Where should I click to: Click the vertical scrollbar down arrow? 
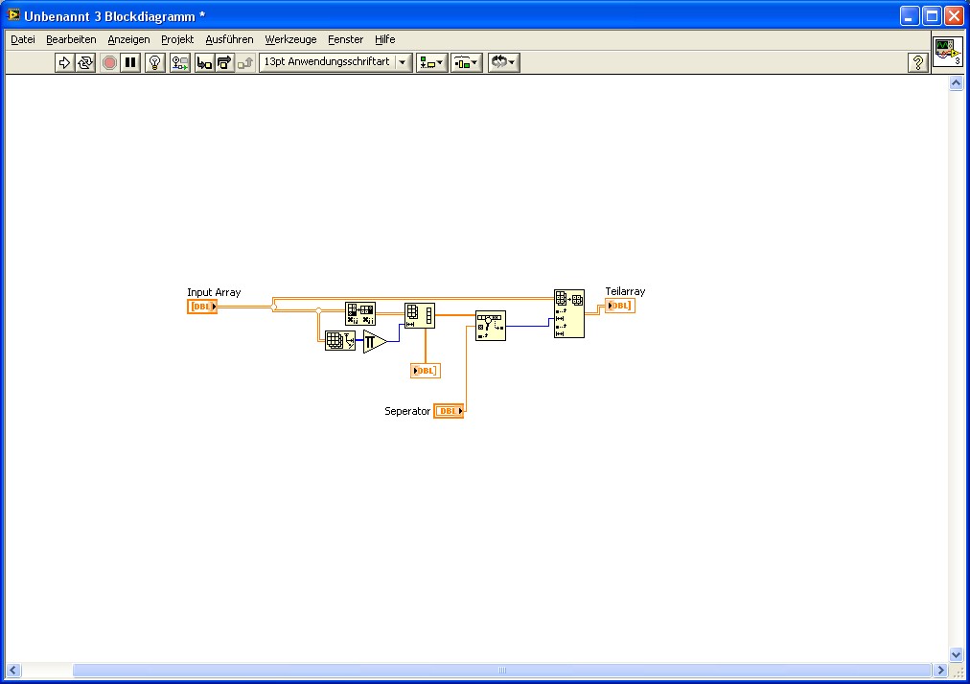[x=956, y=655]
